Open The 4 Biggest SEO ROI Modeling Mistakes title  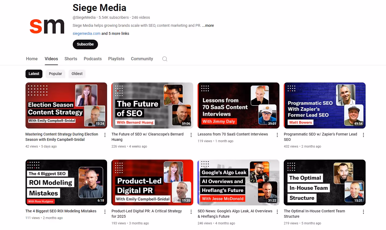click(61, 211)
